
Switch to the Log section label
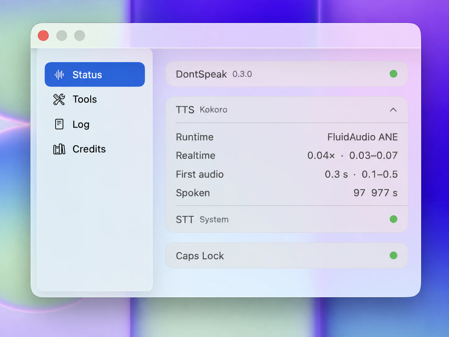pyautogui.click(x=81, y=124)
